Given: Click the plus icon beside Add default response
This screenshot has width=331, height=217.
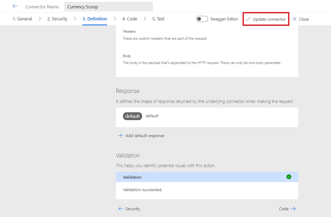Looking at the screenshot, I should tap(120, 136).
